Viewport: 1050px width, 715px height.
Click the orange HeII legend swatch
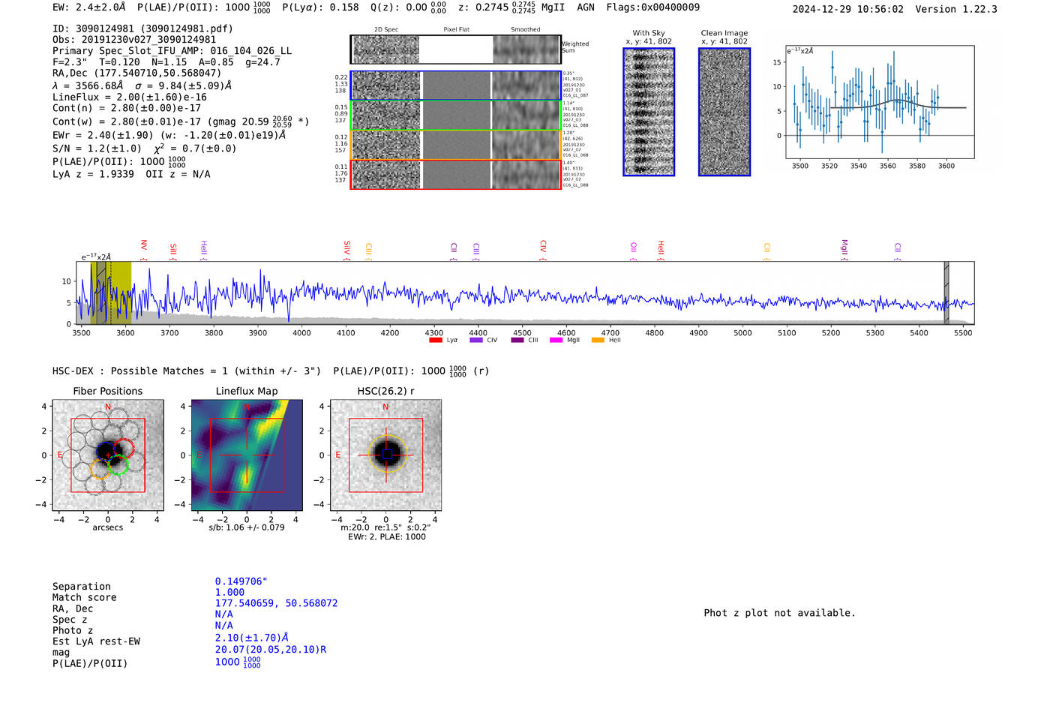coord(598,341)
